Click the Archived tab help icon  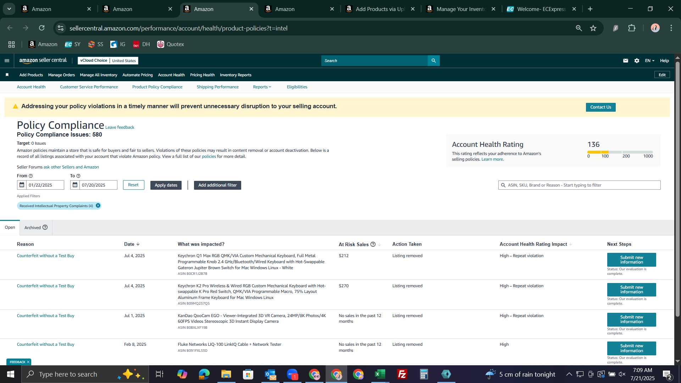coord(45,227)
